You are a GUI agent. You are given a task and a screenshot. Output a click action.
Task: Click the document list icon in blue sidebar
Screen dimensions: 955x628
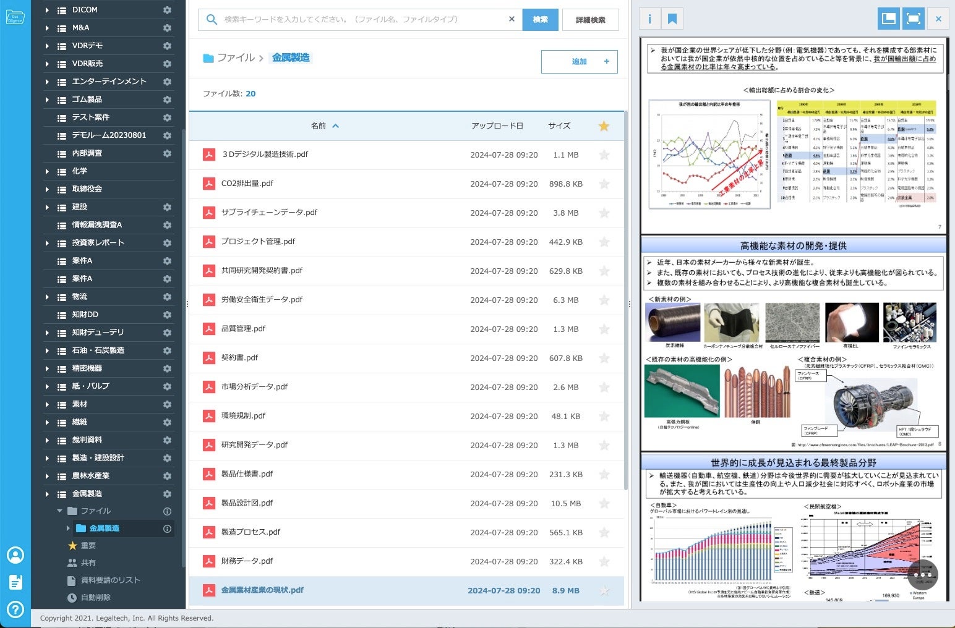pos(15,582)
